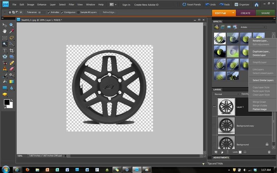Toggle Anti-alias checkbox

(x=49, y=12)
